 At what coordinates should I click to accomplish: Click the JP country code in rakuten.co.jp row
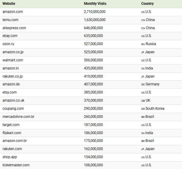[x=143, y=77]
